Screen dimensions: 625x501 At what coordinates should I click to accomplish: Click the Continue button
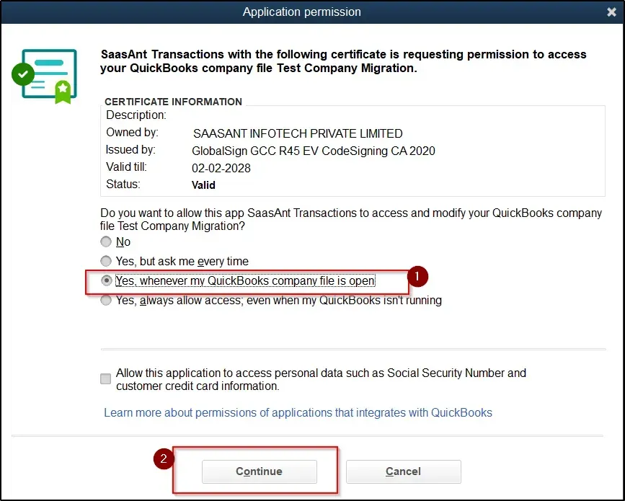[x=259, y=471]
